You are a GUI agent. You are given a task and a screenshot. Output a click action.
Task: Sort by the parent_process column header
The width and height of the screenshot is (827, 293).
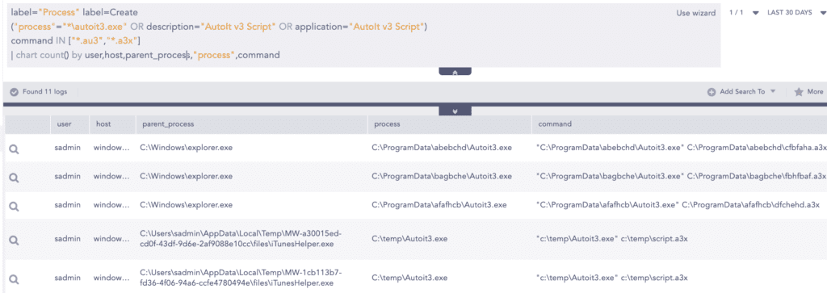tap(168, 124)
